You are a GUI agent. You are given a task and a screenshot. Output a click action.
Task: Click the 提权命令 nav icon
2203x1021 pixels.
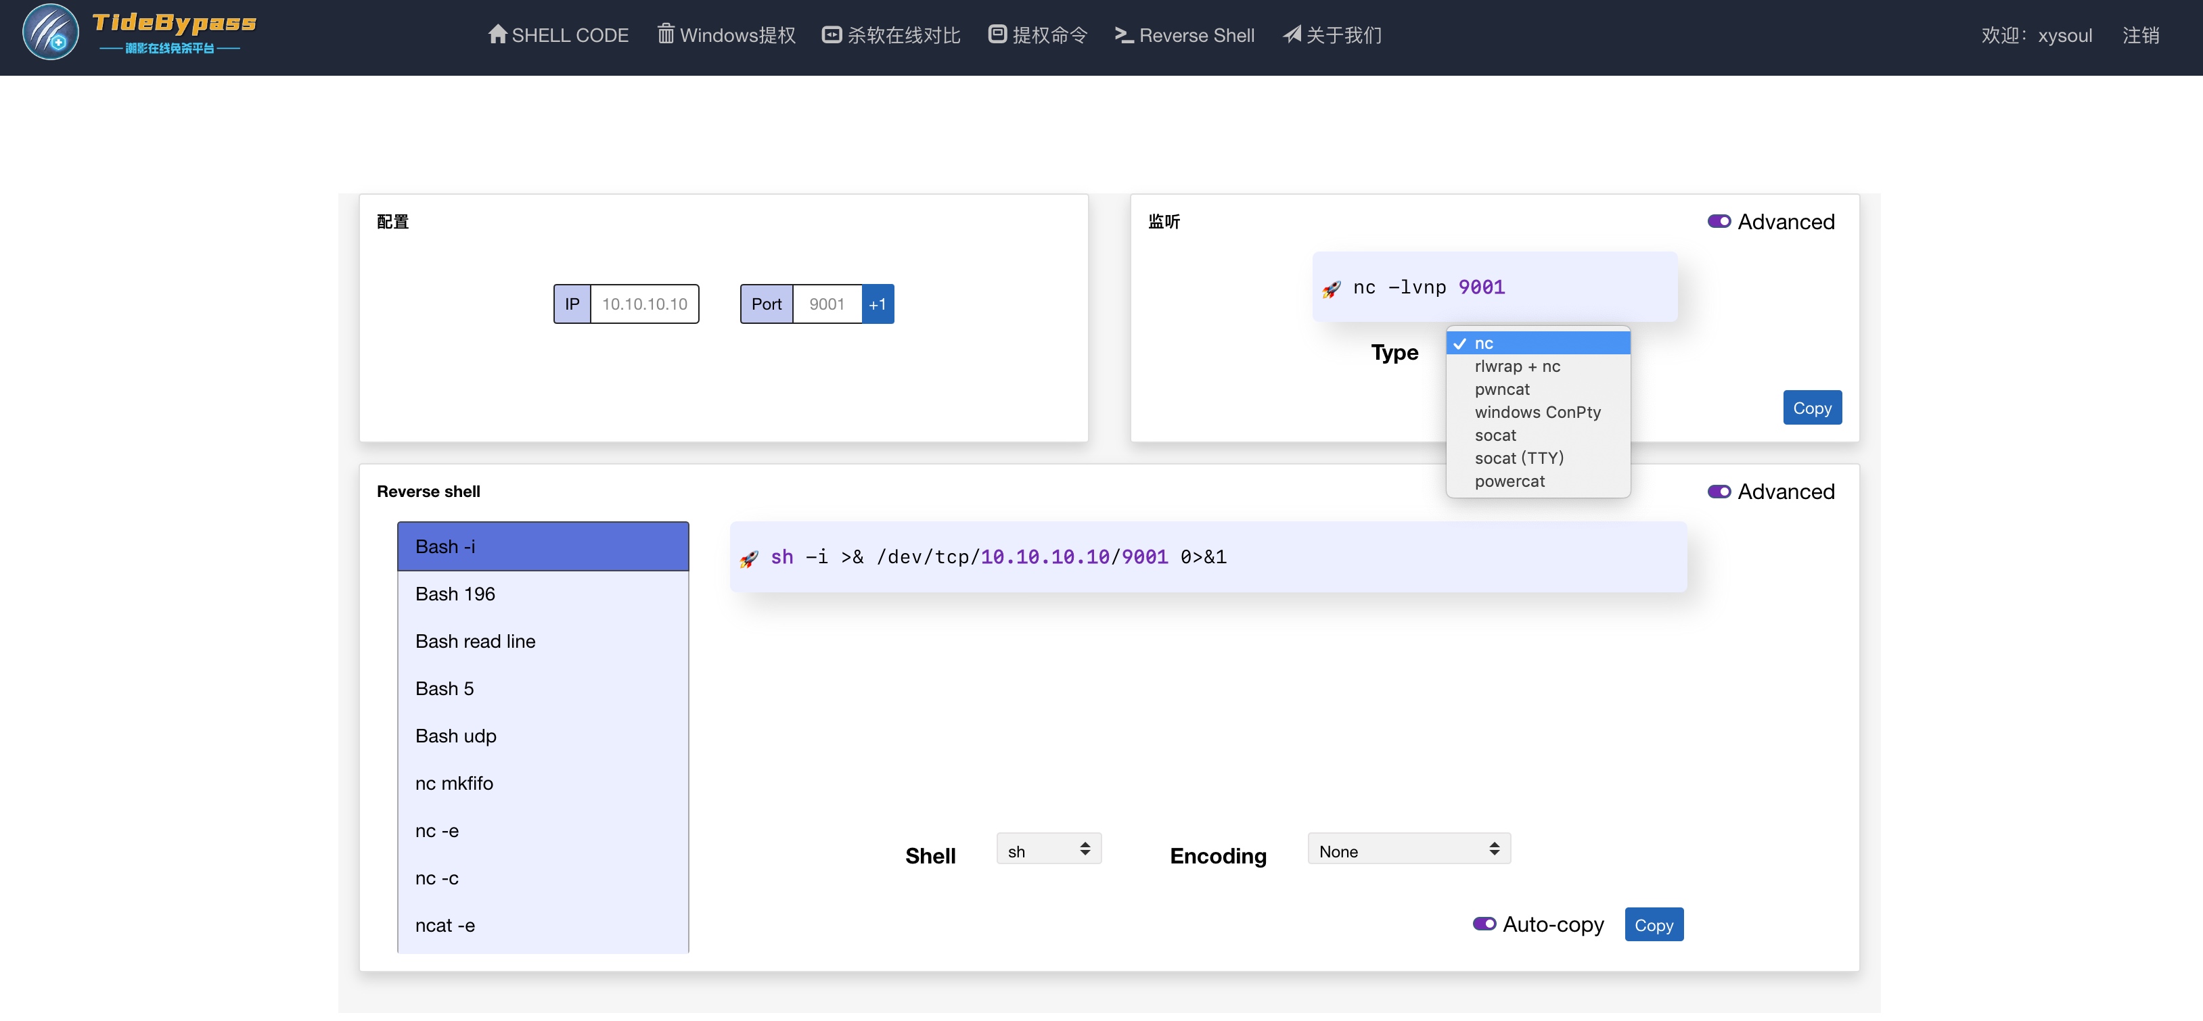(997, 34)
